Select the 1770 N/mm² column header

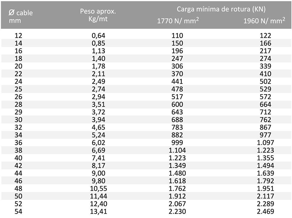(178, 20)
